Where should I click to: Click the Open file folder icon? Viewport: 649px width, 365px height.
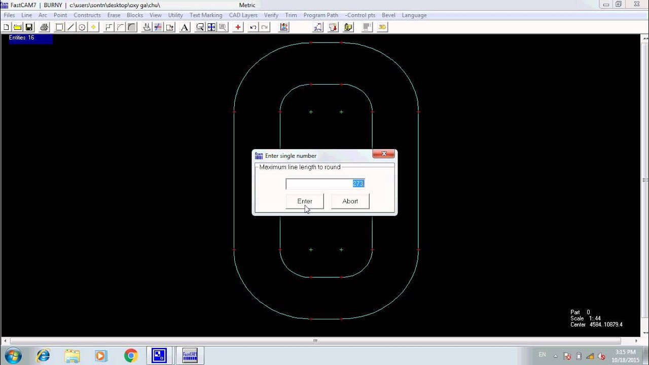[x=18, y=27]
